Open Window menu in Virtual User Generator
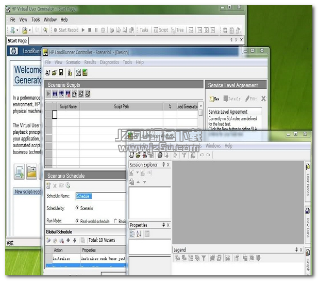 [50, 20]
